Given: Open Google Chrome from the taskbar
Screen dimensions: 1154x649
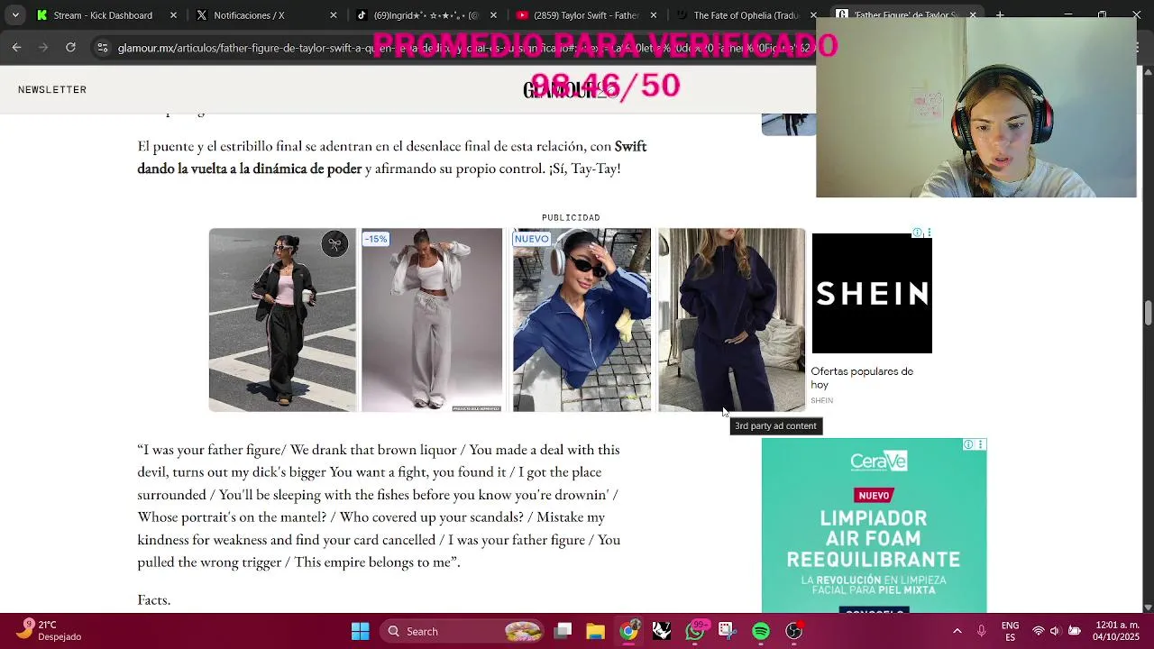Looking at the screenshot, I should tap(628, 631).
